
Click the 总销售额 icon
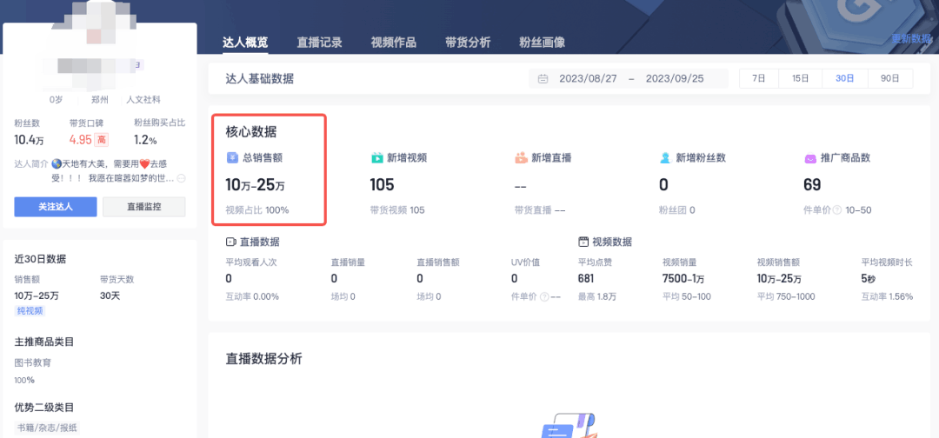(x=232, y=158)
